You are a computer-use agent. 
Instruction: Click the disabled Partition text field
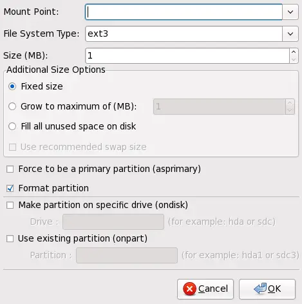127,255
